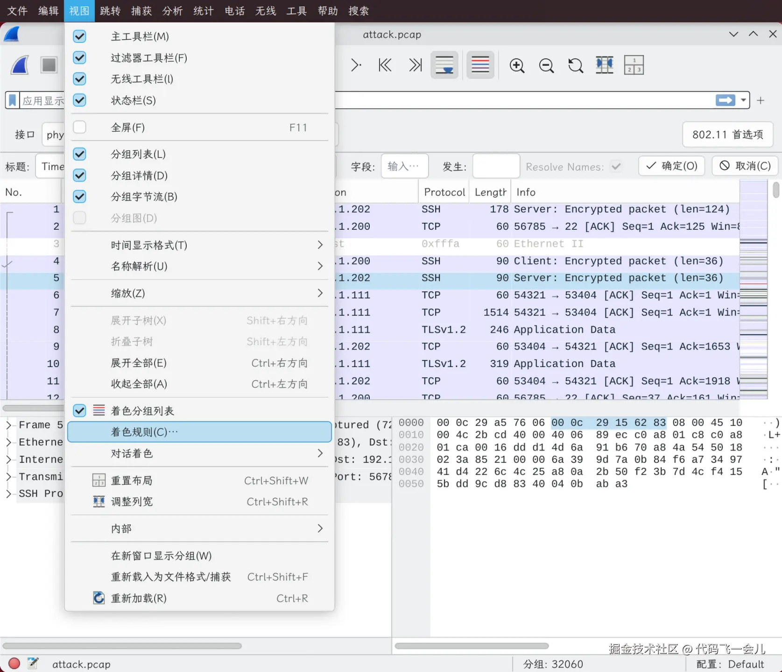Viewport: 782px width, 672px height.
Task: Jump to the first packet icon
Action: click(385, 65)
